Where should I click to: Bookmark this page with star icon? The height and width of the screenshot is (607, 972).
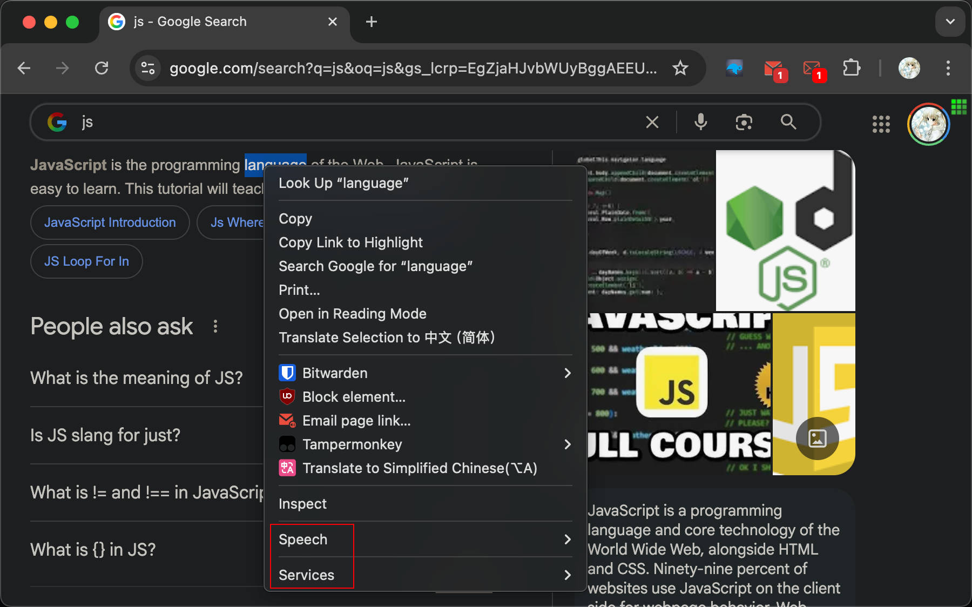[680, 68]
